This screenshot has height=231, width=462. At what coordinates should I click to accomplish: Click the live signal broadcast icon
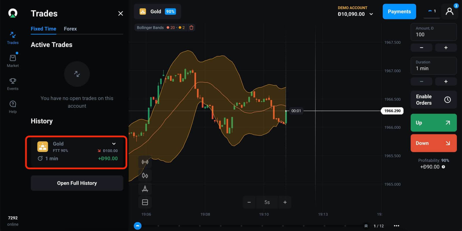coord(145,162)
